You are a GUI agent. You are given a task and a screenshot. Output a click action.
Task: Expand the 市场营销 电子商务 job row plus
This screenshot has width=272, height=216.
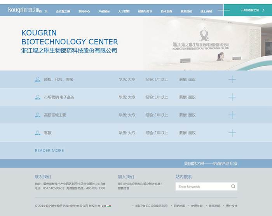[x=232, y=97]
